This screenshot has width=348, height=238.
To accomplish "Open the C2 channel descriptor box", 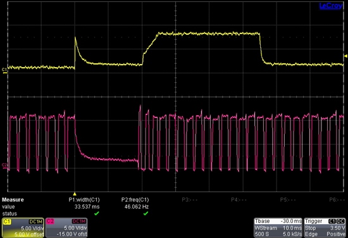I will 66,228.
